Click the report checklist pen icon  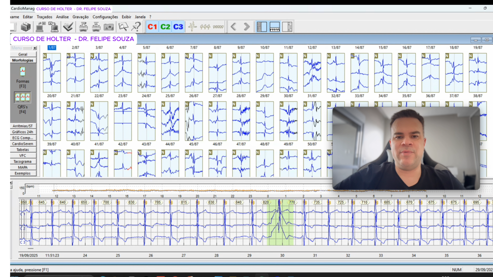[68, 27]
